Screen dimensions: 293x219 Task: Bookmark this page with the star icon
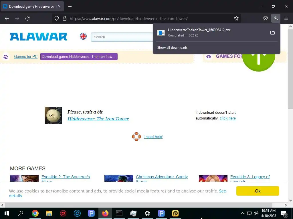(236, 19)
